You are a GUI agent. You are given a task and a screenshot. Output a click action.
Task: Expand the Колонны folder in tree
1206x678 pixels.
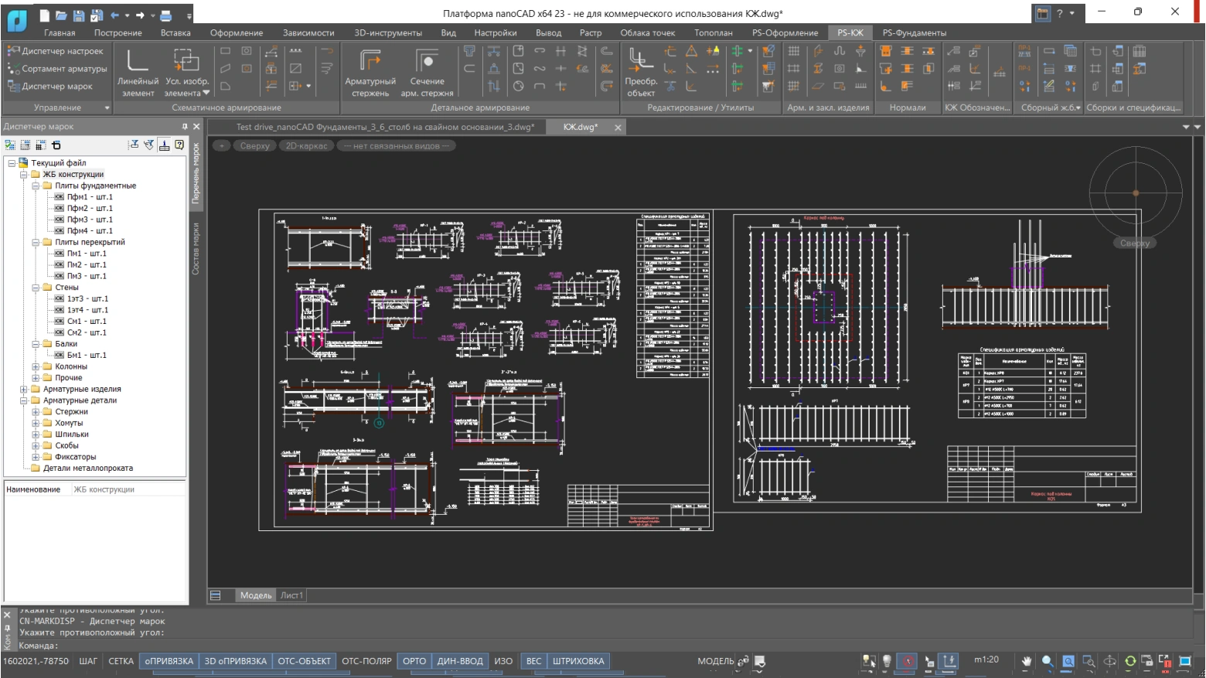click(36, 366)
